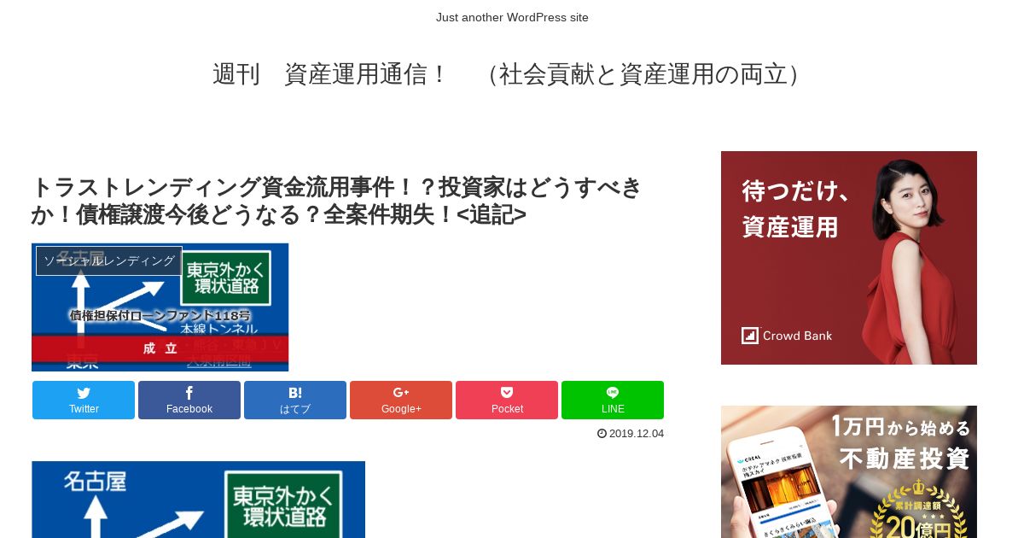This screenshot has height=538, width=1024.
Task: Open the 1万円から始める不動産投資 ad
Action: [849, 471]
